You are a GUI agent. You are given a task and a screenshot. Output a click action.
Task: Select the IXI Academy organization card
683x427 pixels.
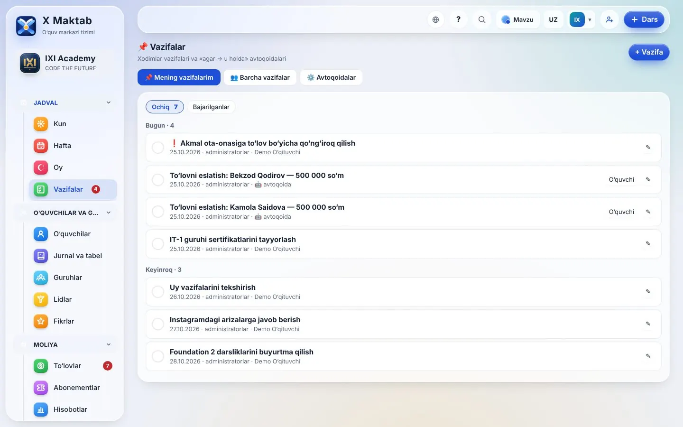pyautogui.click(x=65, y=63)
